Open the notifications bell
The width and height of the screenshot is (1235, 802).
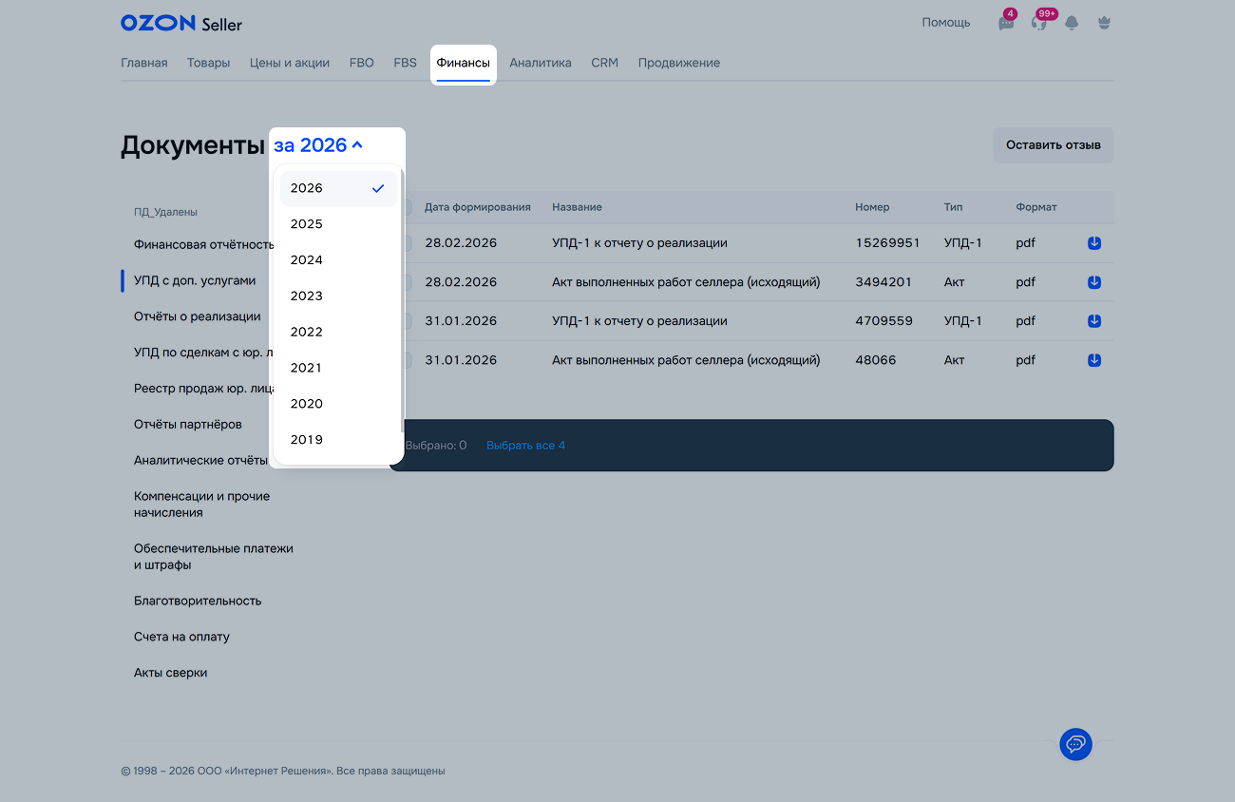coord(1072,23)
